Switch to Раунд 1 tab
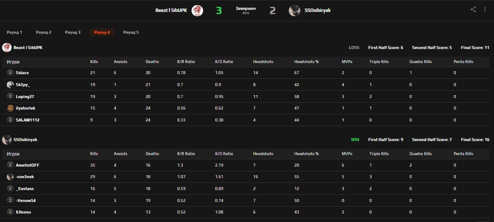 pyautogui.click(x=15, y=32)
